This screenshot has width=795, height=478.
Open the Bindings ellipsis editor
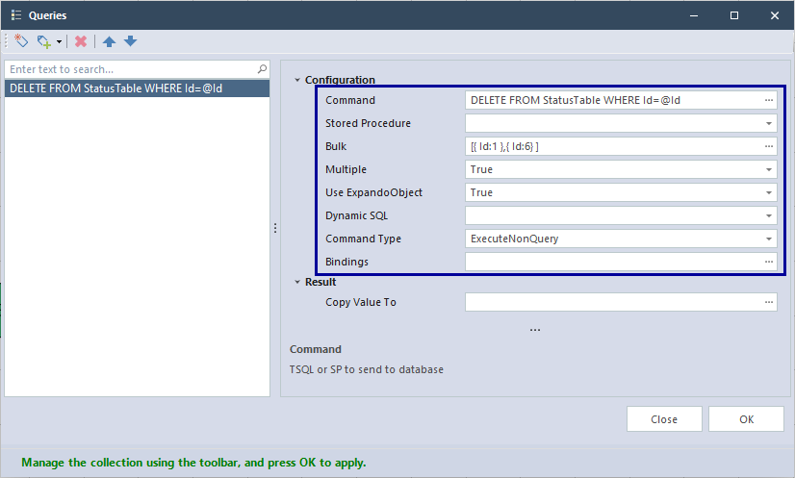click(x=769, y=262)
